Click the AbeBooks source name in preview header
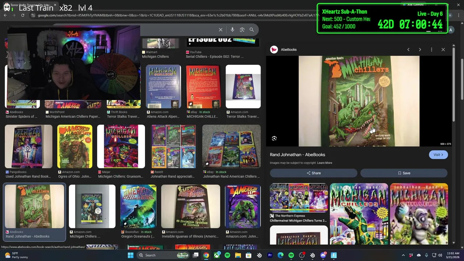 [289, 50]
